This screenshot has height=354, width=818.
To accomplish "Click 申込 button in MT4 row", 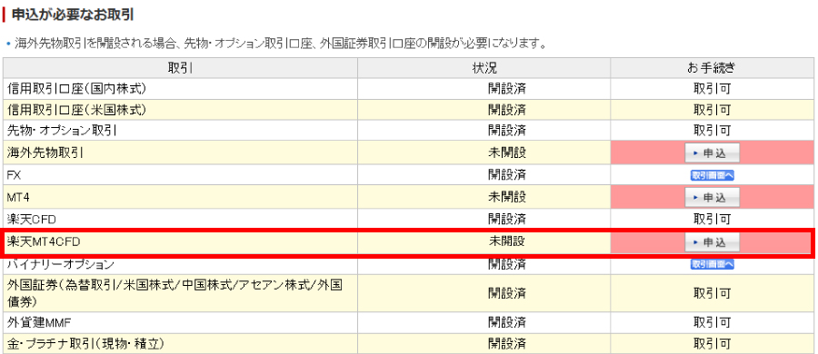I will (712, 198).
